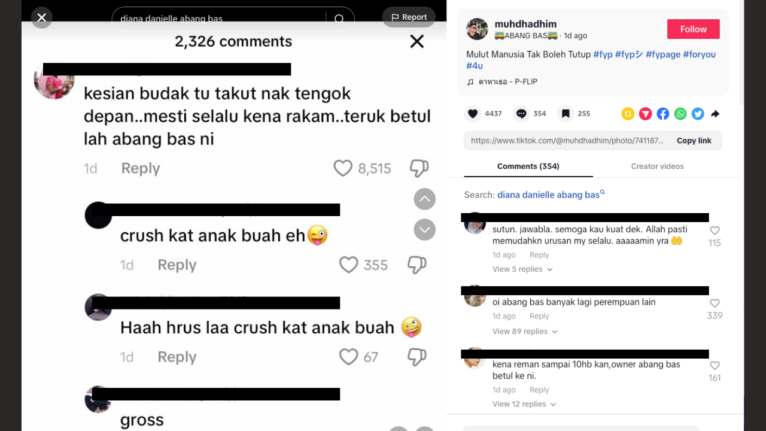Screen dimensions: 766x431
Task: Click the yellow repost icon
Action: pyautogui.click(x=628, y=114)
